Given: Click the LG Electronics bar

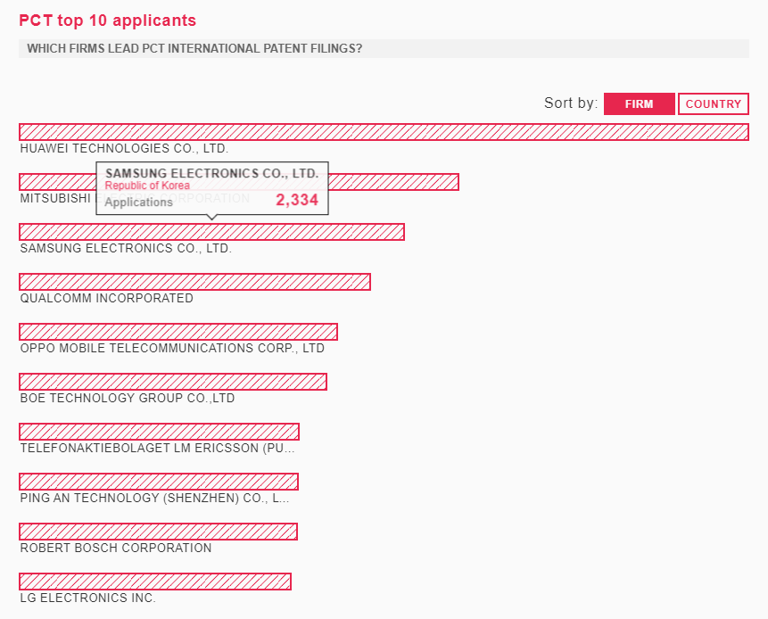Looking at the screenshot, I should pyautogui.click(x=155, y=582).
